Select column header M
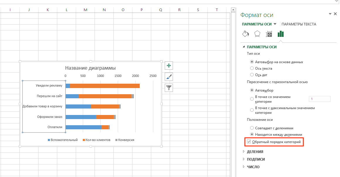This screenshot has width=340, height=177. pos(85,10)
